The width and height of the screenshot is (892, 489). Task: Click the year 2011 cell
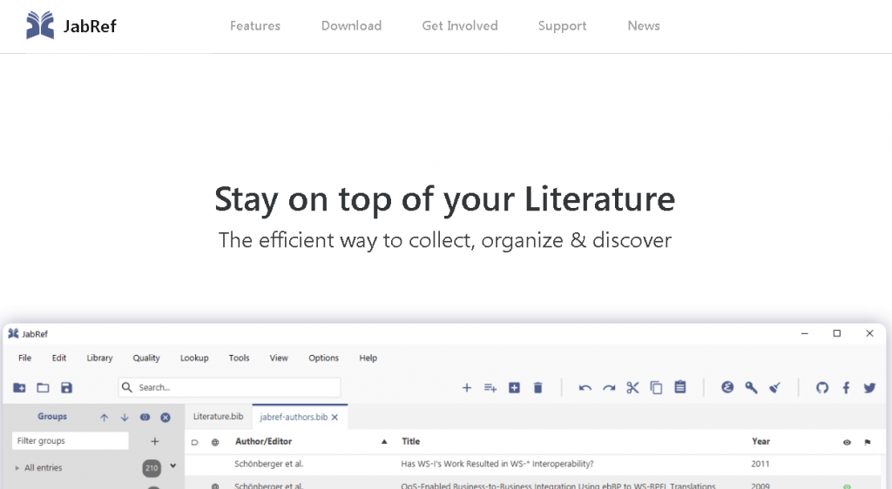[x=760, y=464]
